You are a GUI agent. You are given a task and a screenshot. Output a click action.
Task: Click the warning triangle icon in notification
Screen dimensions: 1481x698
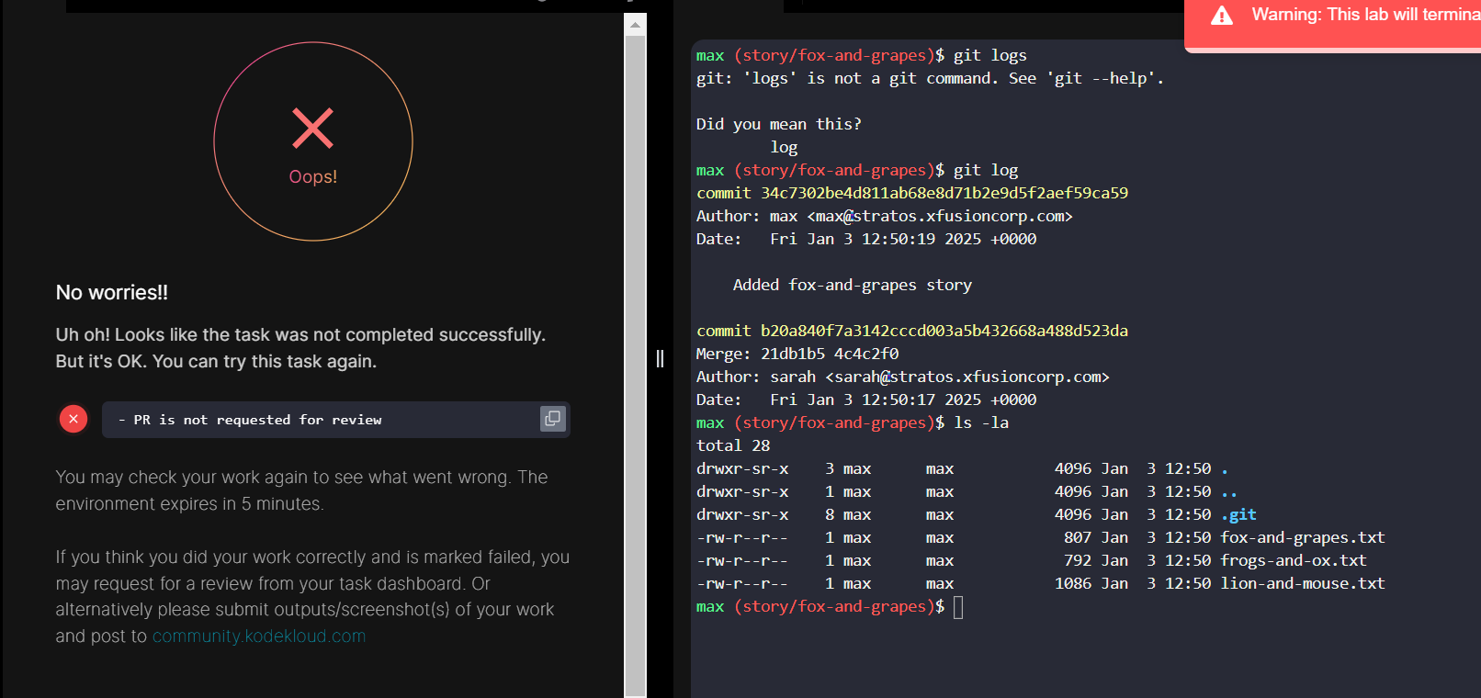pos(1222,16)
